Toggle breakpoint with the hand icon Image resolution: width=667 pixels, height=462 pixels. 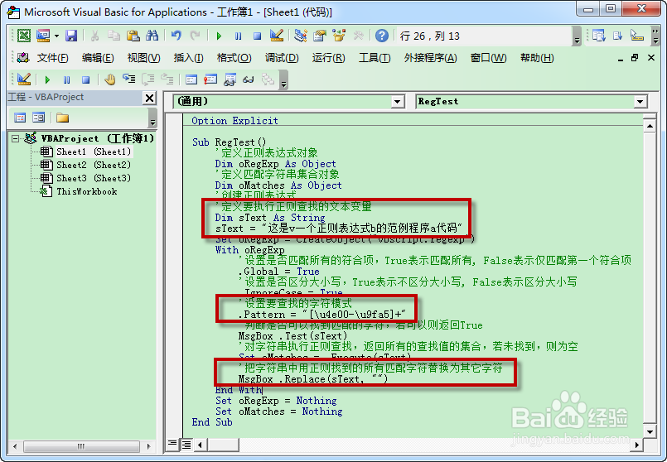click(x=109, y=79)
